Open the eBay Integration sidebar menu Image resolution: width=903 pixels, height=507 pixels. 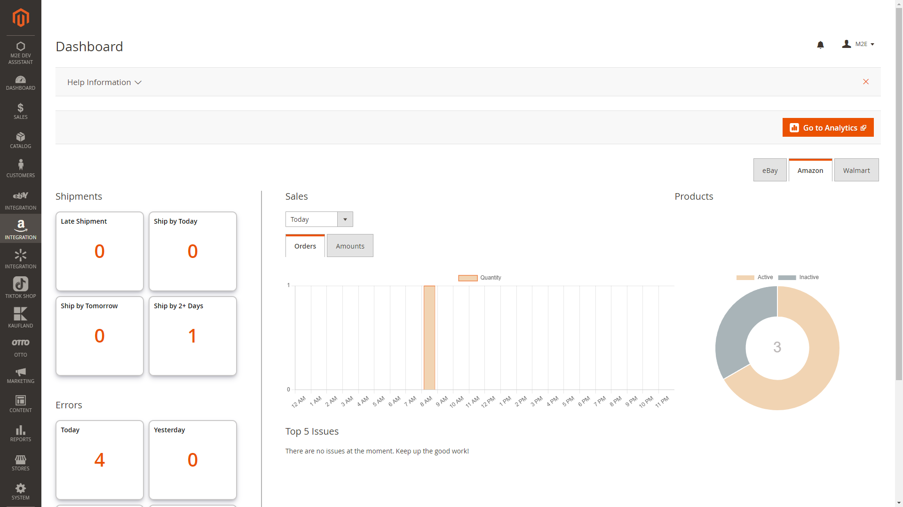(21, 200)
